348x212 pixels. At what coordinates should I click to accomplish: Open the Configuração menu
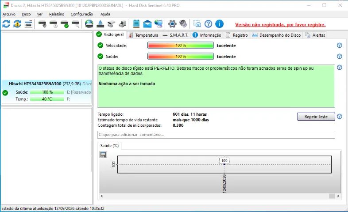81,14
